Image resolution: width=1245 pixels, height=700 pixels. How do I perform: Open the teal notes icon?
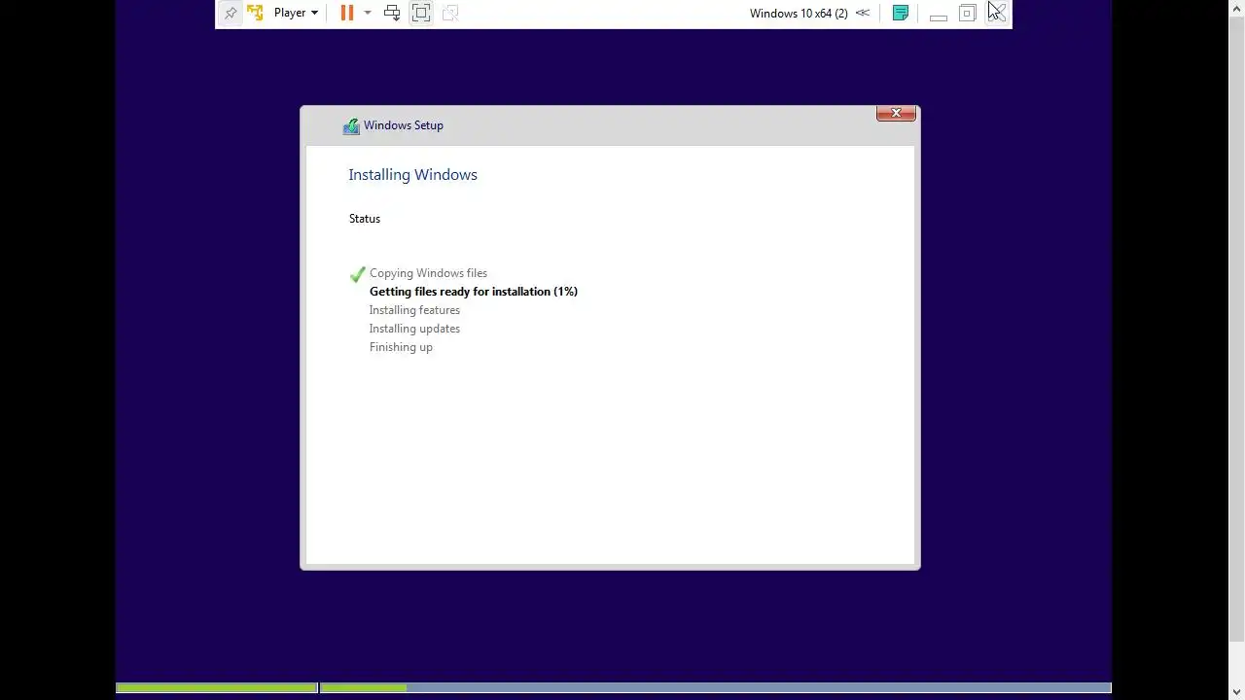coord(901,13)
